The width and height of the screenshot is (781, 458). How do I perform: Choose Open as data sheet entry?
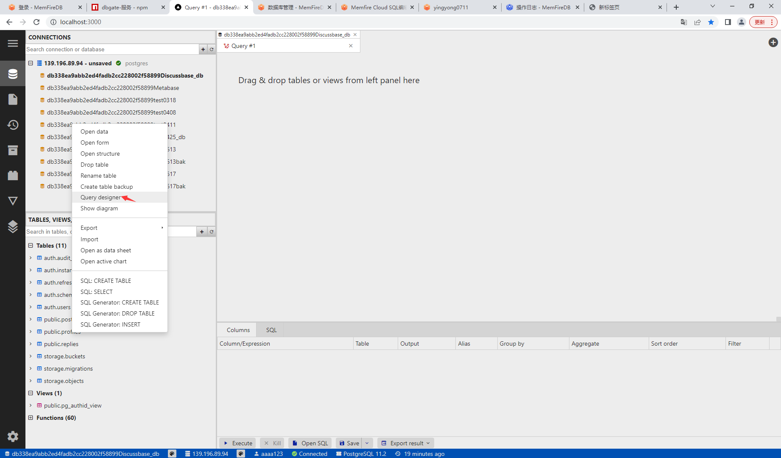coord(120,250)
